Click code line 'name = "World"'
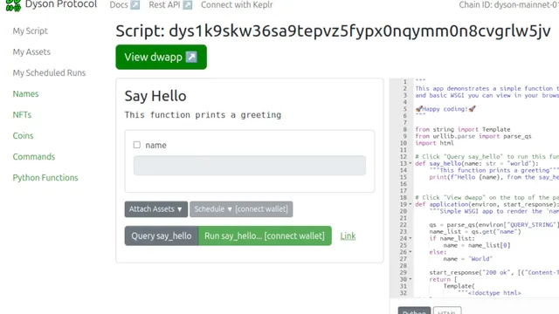The height and width of the screenshot is (314, 559). (468, 259)
